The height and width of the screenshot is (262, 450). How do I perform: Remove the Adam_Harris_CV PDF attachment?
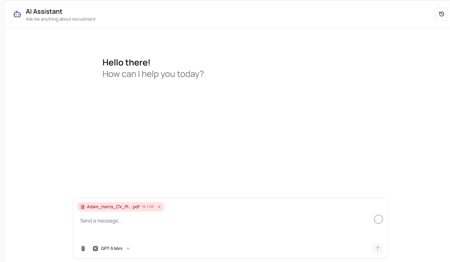tap(159, 207)
